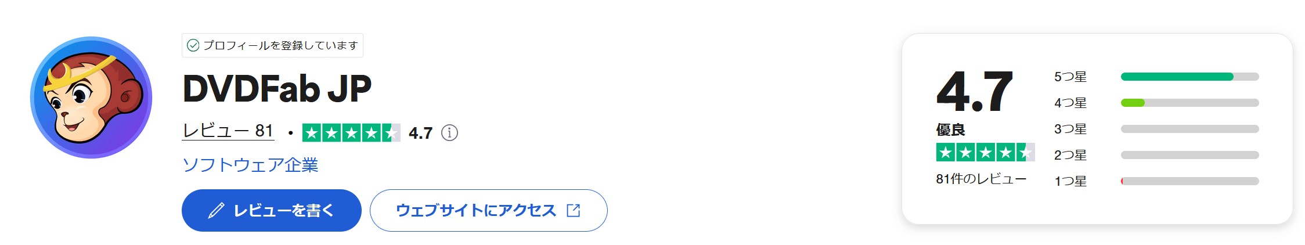This screenshot has width=1305, height=245.
Task: Click the large 4.7 score text
Action: click(x=975, y=92)
